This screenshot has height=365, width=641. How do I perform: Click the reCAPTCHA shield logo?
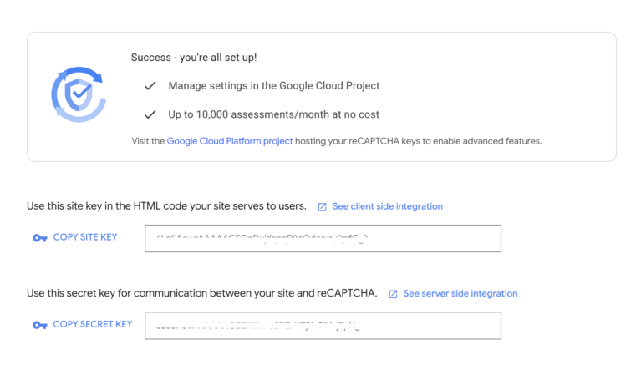79,95
